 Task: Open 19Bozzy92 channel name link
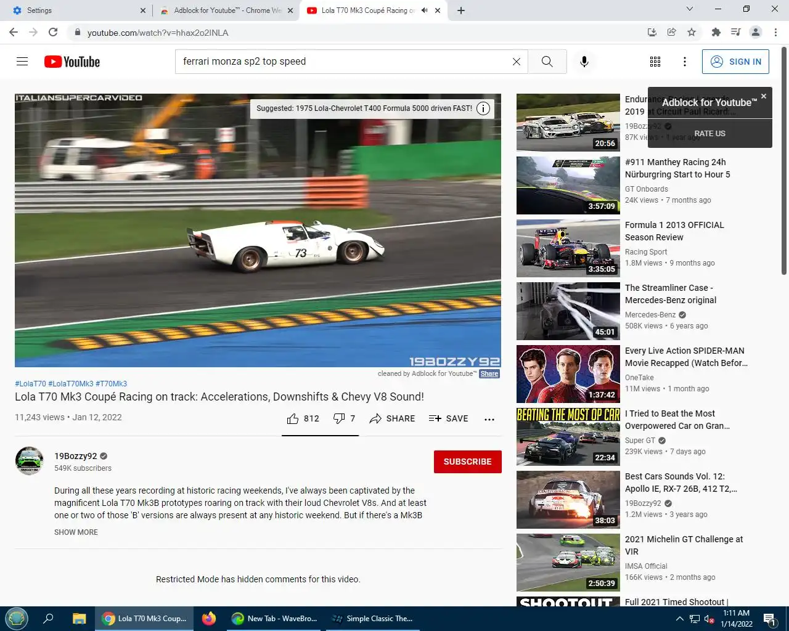pyautogui.click(x=75, y=456)
